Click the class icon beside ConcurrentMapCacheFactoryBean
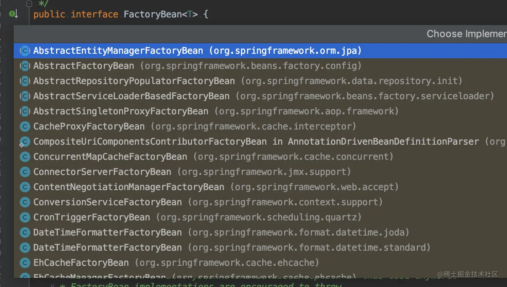507x287 pixels. [x=24, y=156]
